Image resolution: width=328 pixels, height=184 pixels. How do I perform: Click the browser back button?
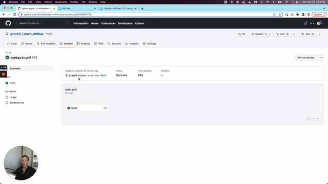coord(4,14)
